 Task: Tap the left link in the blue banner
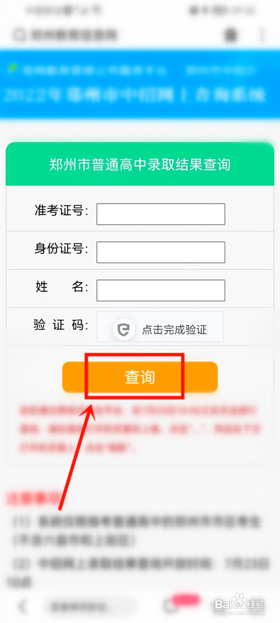pos(93,70)
